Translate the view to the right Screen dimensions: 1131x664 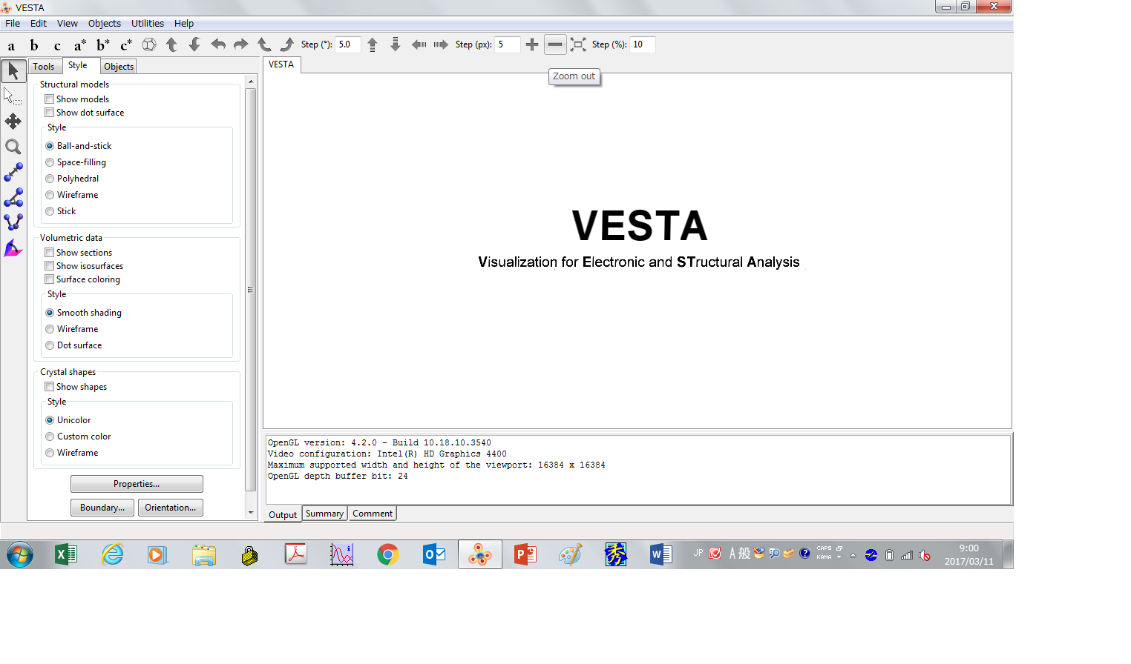point(442,45)
